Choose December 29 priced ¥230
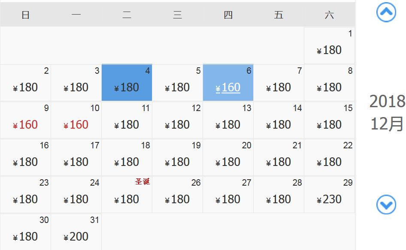 click(329, 195)
